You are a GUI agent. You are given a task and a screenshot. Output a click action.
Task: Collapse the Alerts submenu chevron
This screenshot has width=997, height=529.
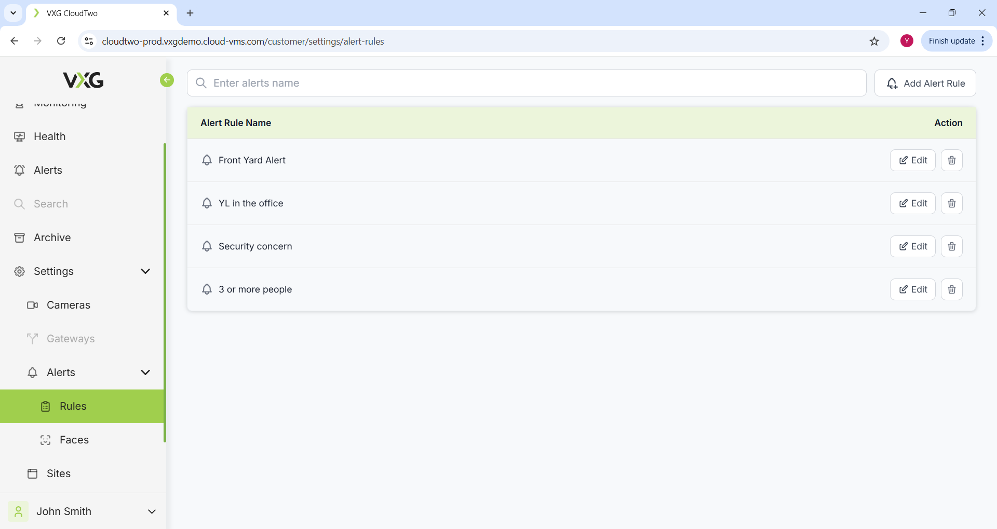coord(145,372)
